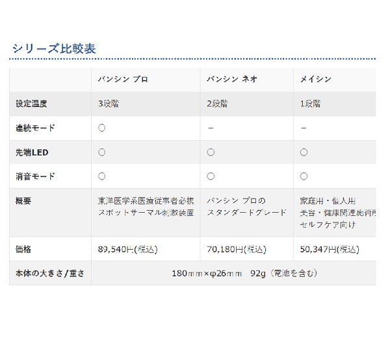Click the 連続モード circle for バンシン プロ
Viewport: 390px width, 358px height.
click(102, 128)
